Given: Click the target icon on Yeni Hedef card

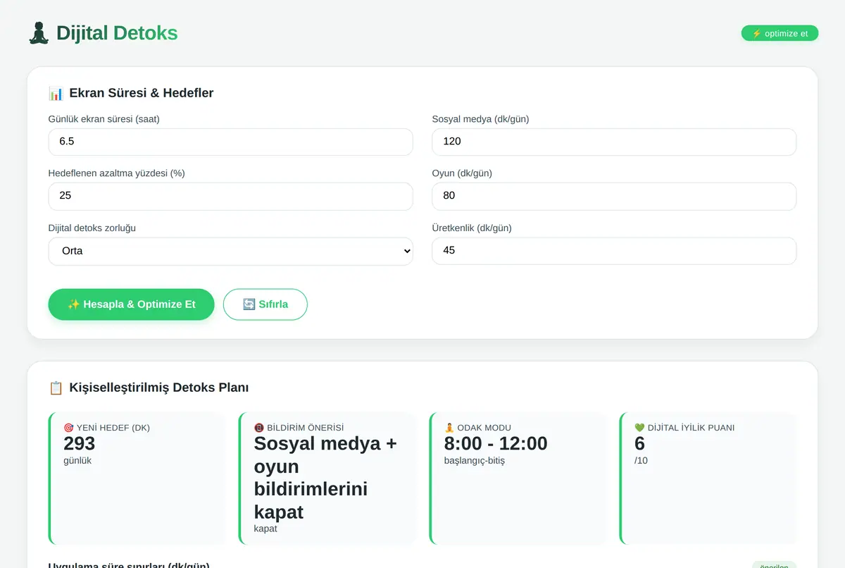Looking at the screenshot, I should click(68, 428).
